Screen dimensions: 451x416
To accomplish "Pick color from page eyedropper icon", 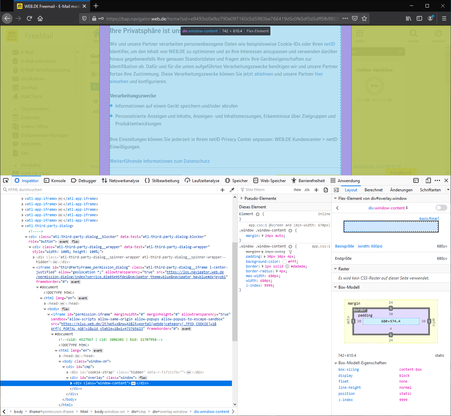I will [232, 190].
